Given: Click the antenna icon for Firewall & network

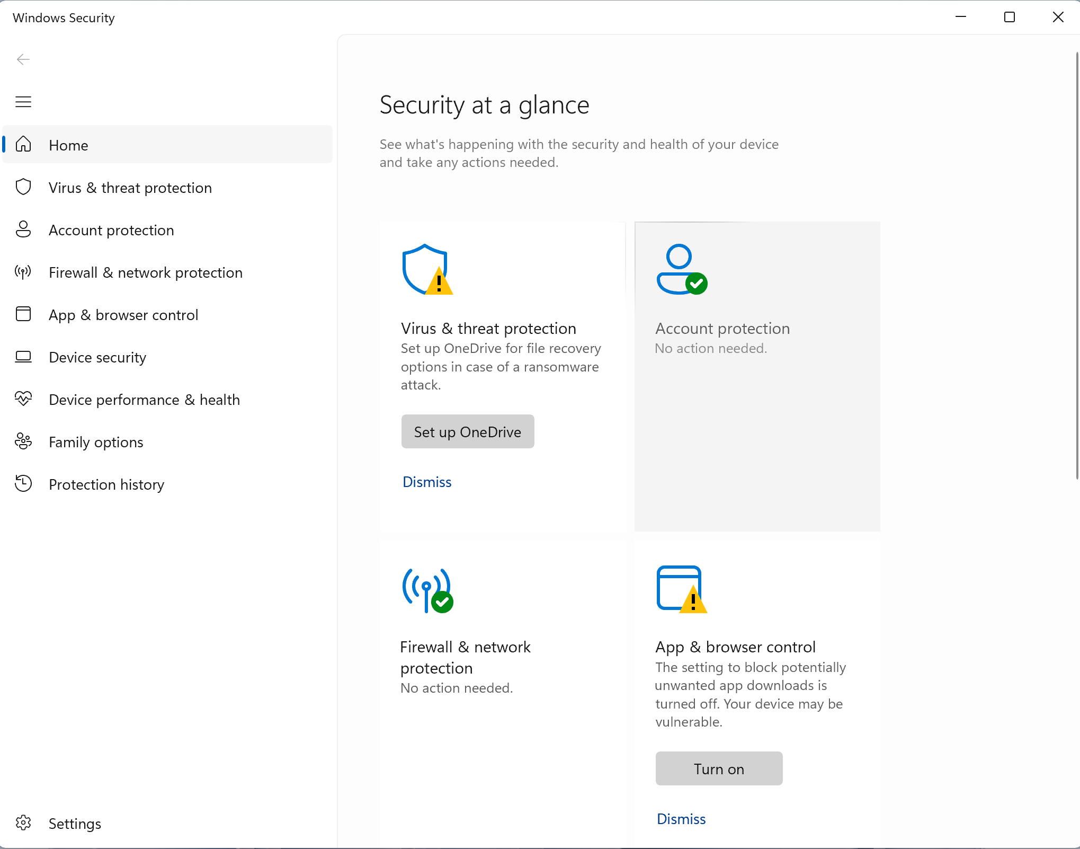Looking at the screenshot, I should (x=23, y=272).
